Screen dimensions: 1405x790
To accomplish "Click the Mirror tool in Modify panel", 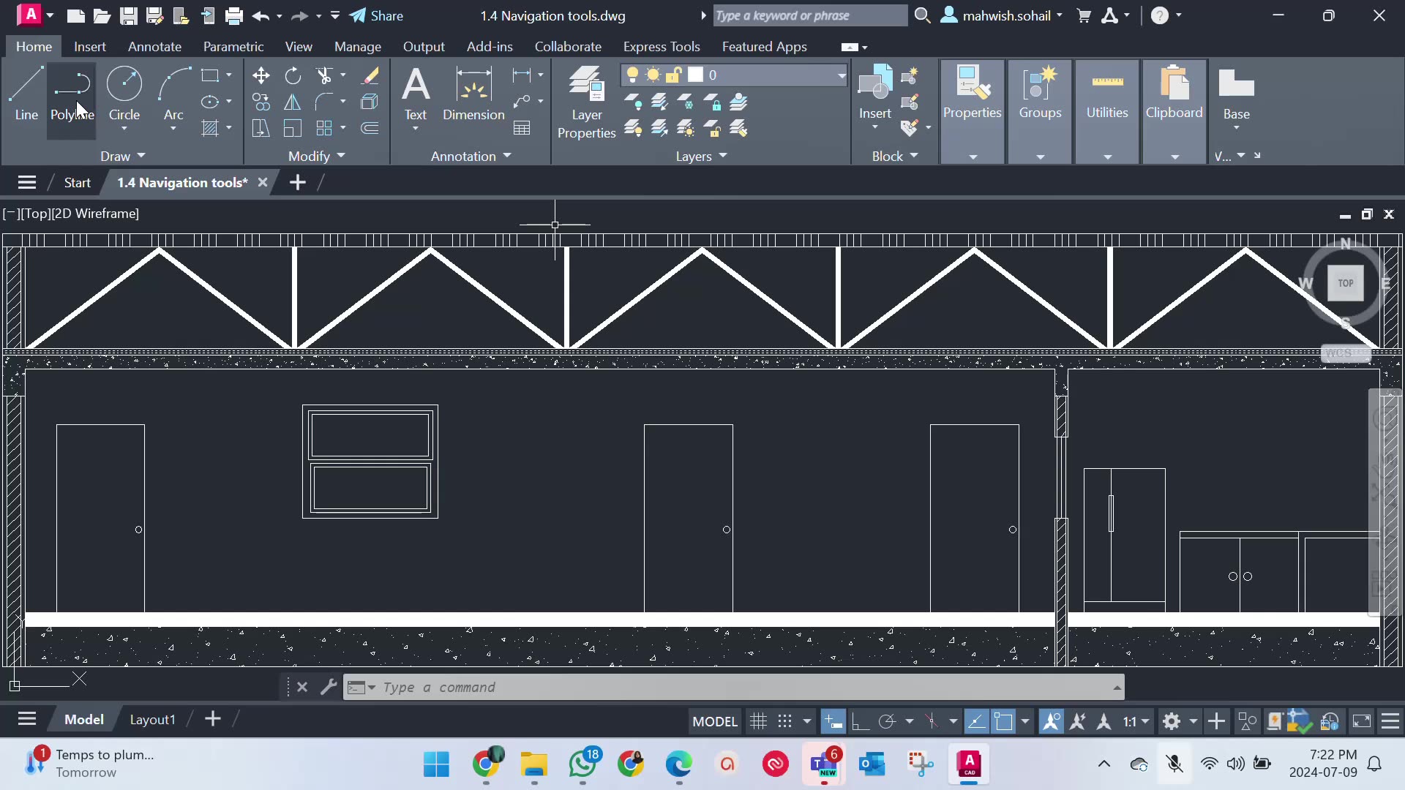I will (x=292, y=102).
